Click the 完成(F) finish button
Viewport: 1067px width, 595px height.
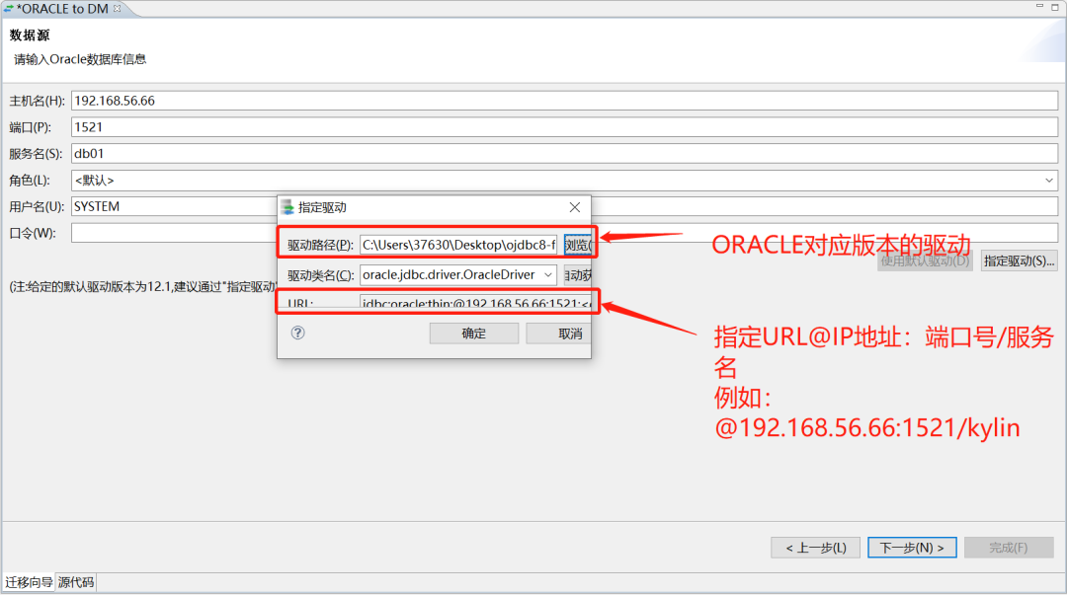click(x=1009, y=548)
